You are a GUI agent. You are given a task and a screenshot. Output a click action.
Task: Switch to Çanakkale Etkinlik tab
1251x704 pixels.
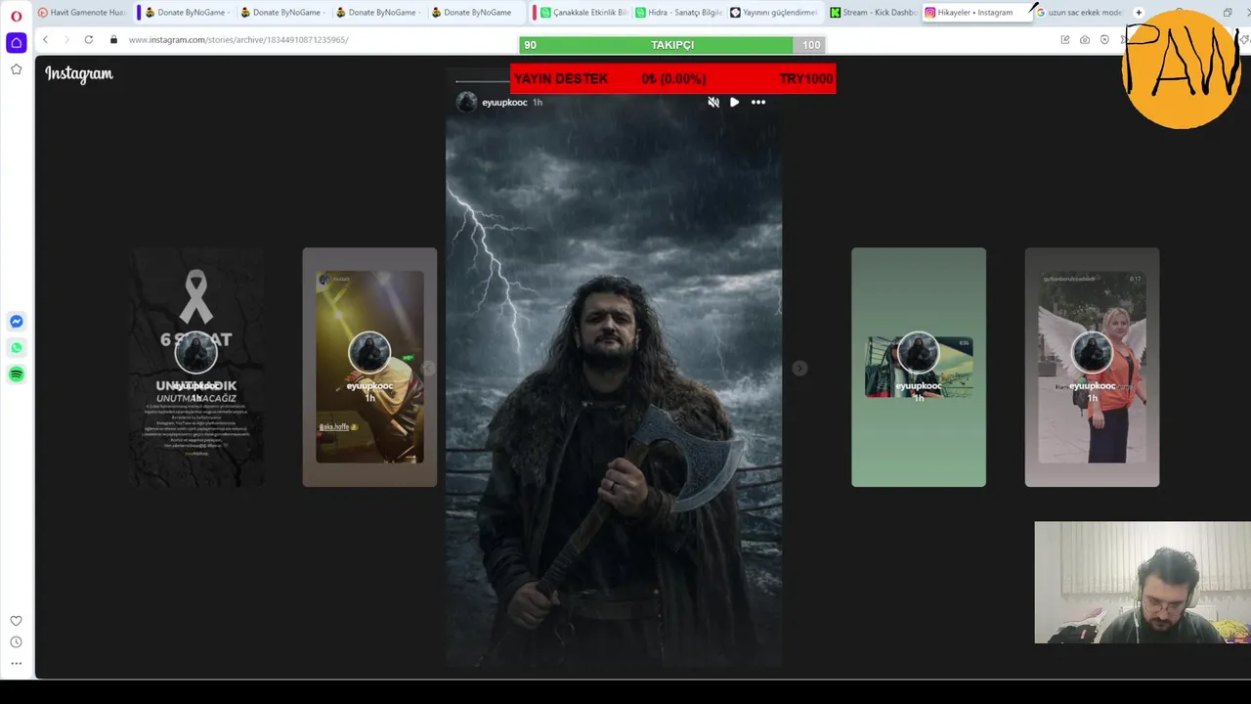583,13
